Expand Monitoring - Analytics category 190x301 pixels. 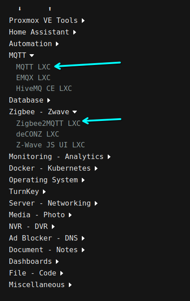coord(60,157)
